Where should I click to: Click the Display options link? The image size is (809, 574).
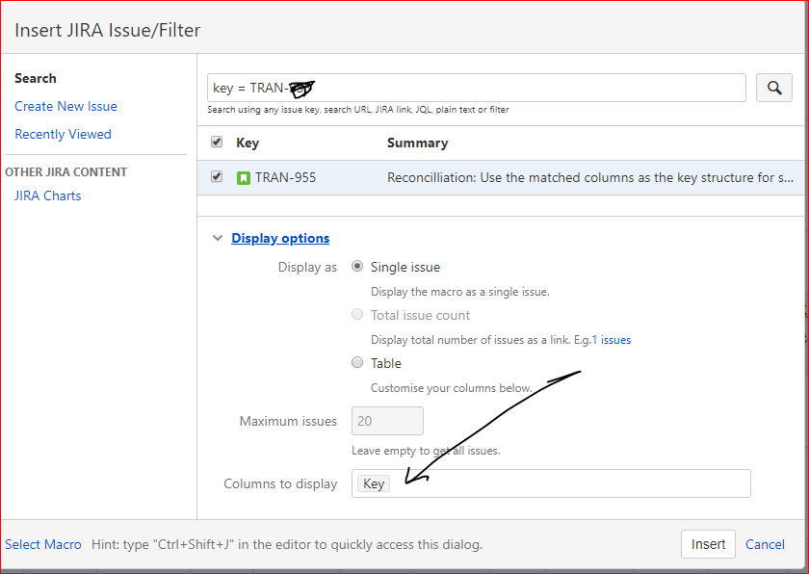280,238
